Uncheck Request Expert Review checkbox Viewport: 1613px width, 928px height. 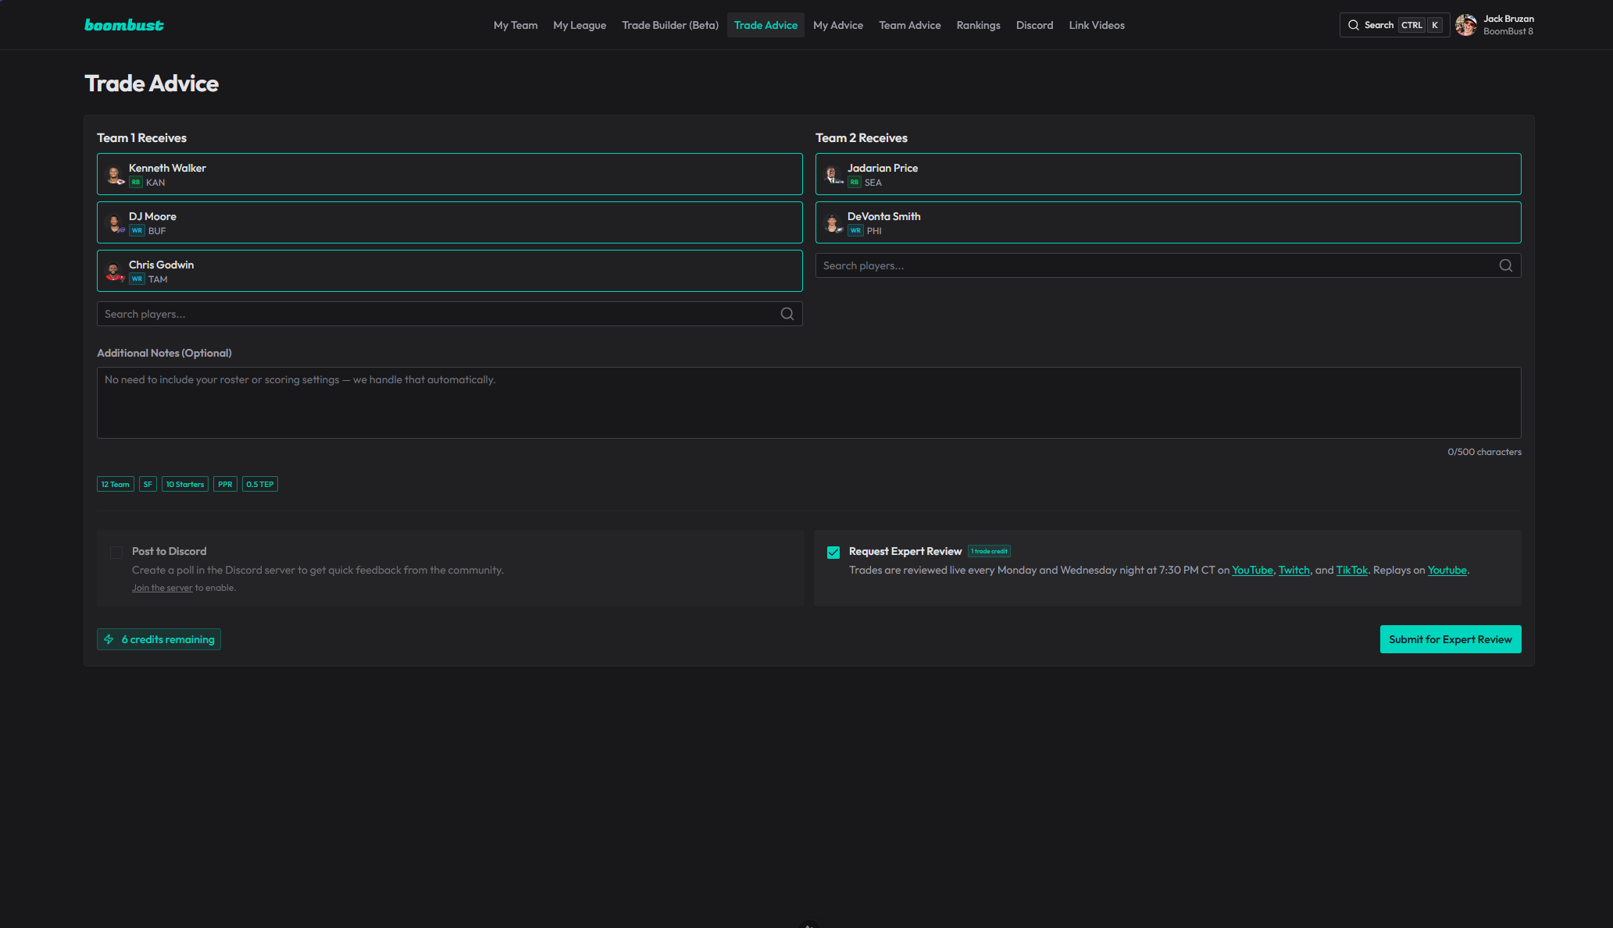833,553
